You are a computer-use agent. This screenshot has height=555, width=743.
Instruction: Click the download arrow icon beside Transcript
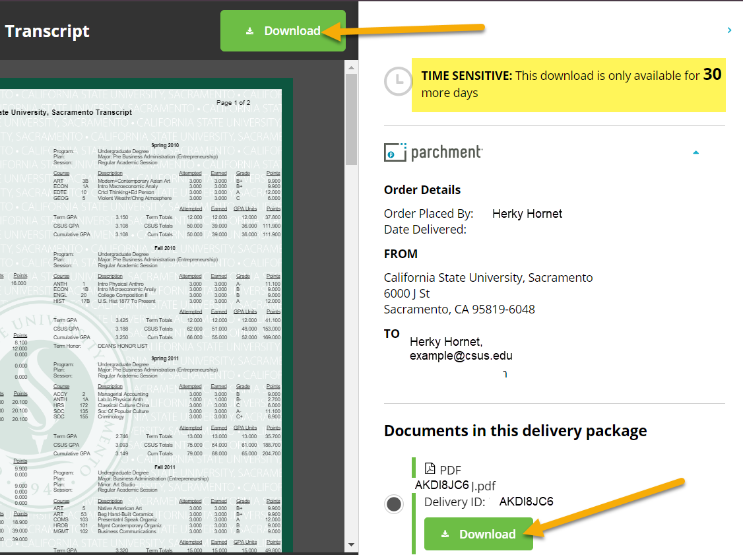click(x=249, y=31)
